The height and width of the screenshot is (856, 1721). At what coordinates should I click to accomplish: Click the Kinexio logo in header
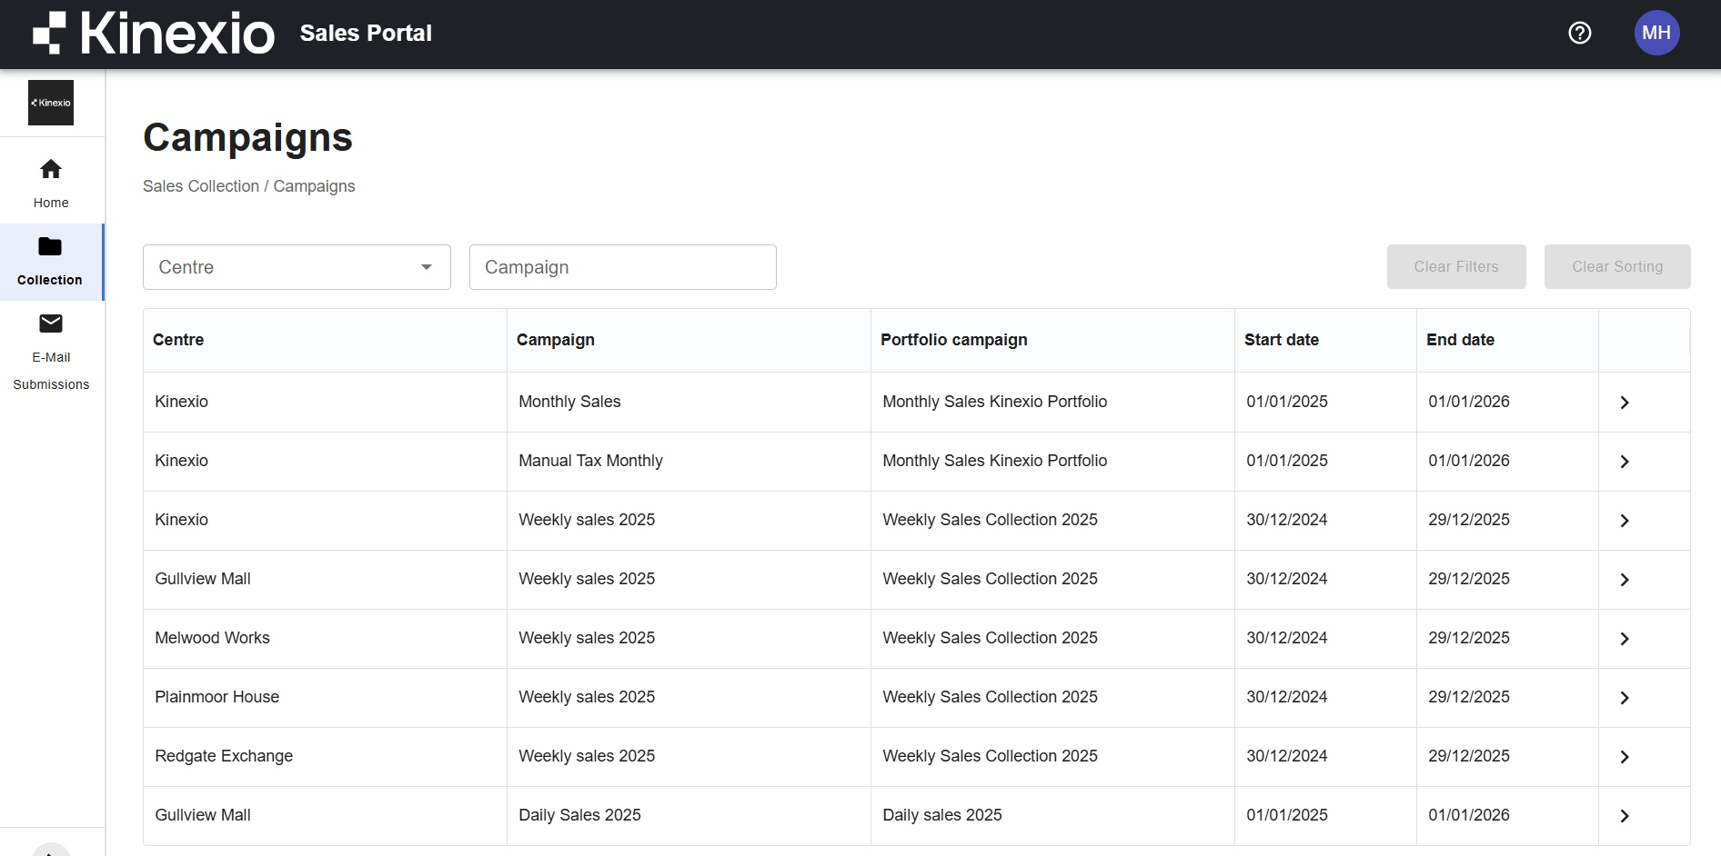click(154, 33)
